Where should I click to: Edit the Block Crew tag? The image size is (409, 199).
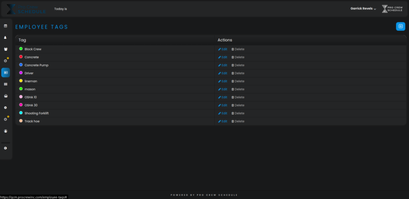pyautogui.click(x=223, y=49)
